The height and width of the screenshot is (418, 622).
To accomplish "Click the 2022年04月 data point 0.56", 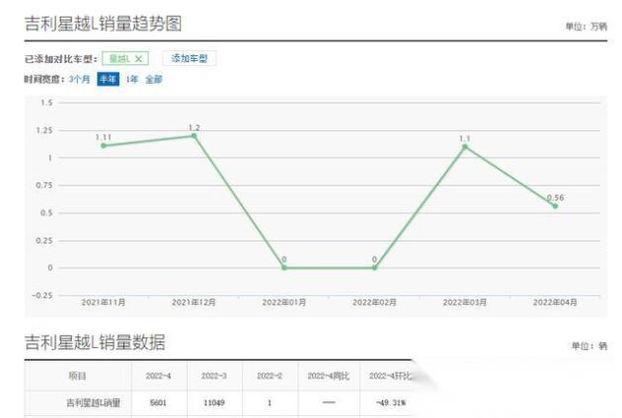I will point(555,206).
